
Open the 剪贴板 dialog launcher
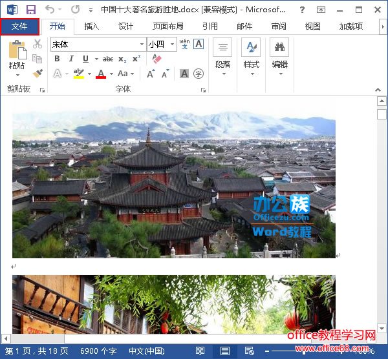click(x=42, y=90)
